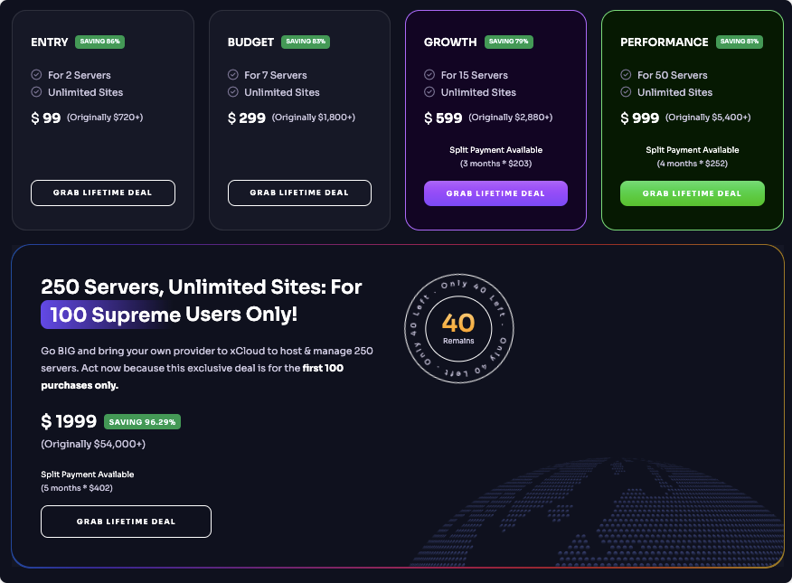This screenshot has width=792, height=583.
Task: Click the check icon next to Entry's "Unlimited Sites"
Action: click(x=36, y=92)
